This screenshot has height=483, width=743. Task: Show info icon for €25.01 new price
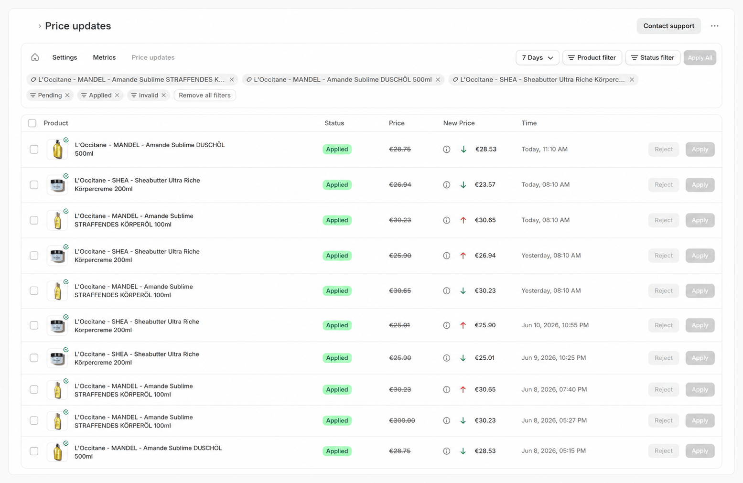tap(447, 358)
